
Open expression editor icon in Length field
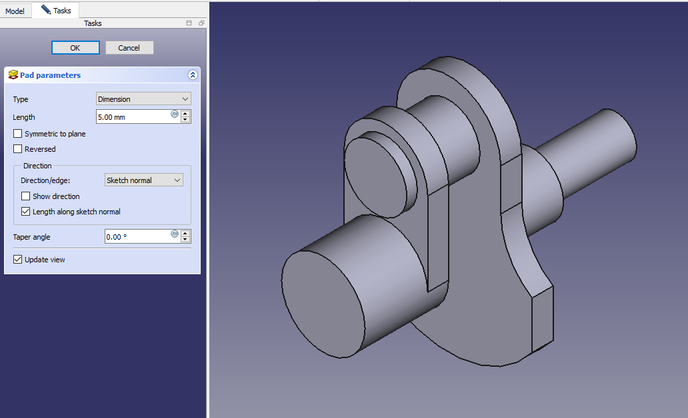175,114
